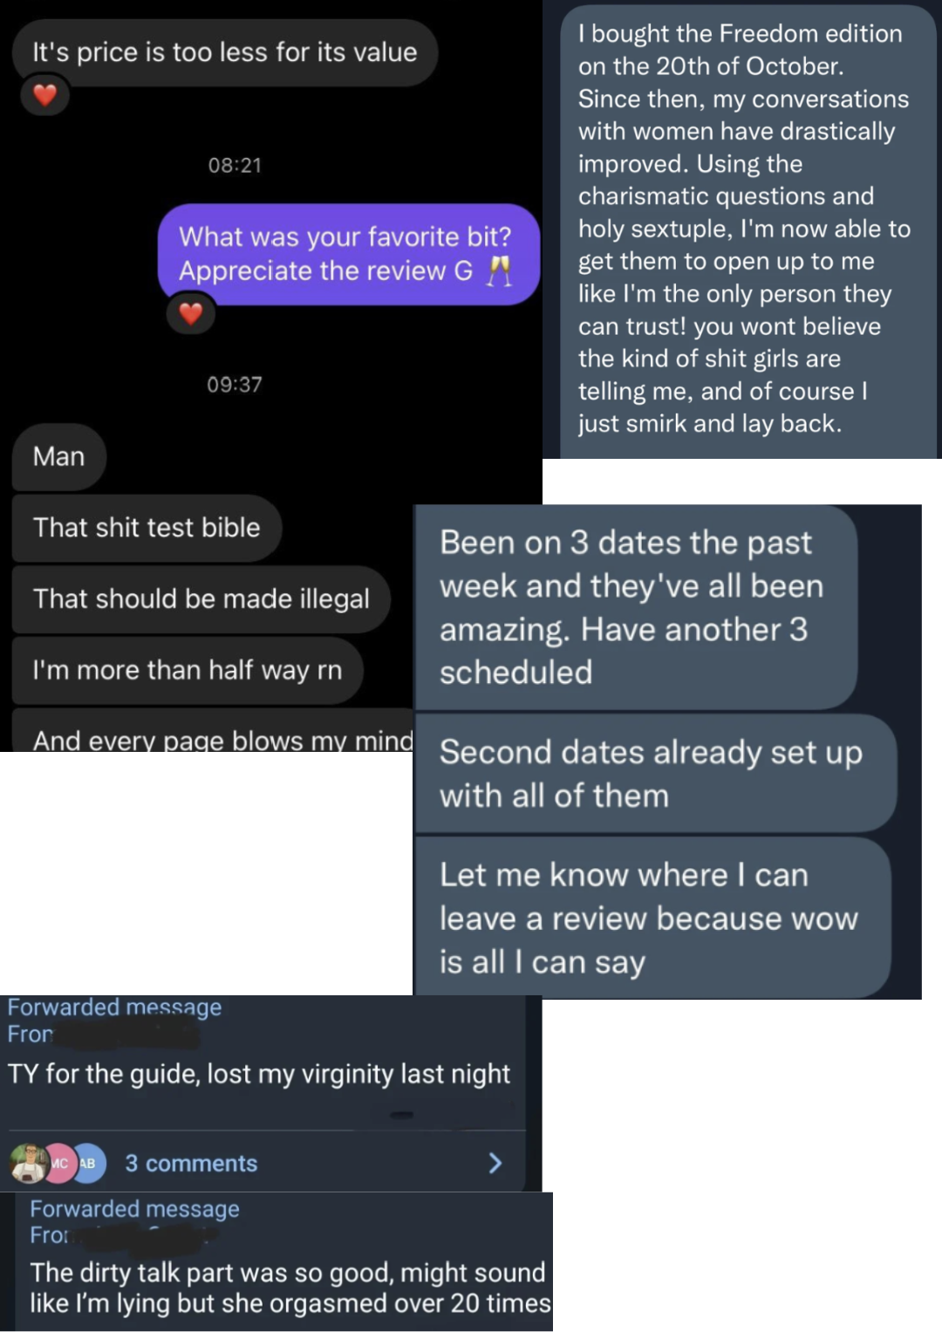Click heart reaction under purple message

(x=191, y=312)
